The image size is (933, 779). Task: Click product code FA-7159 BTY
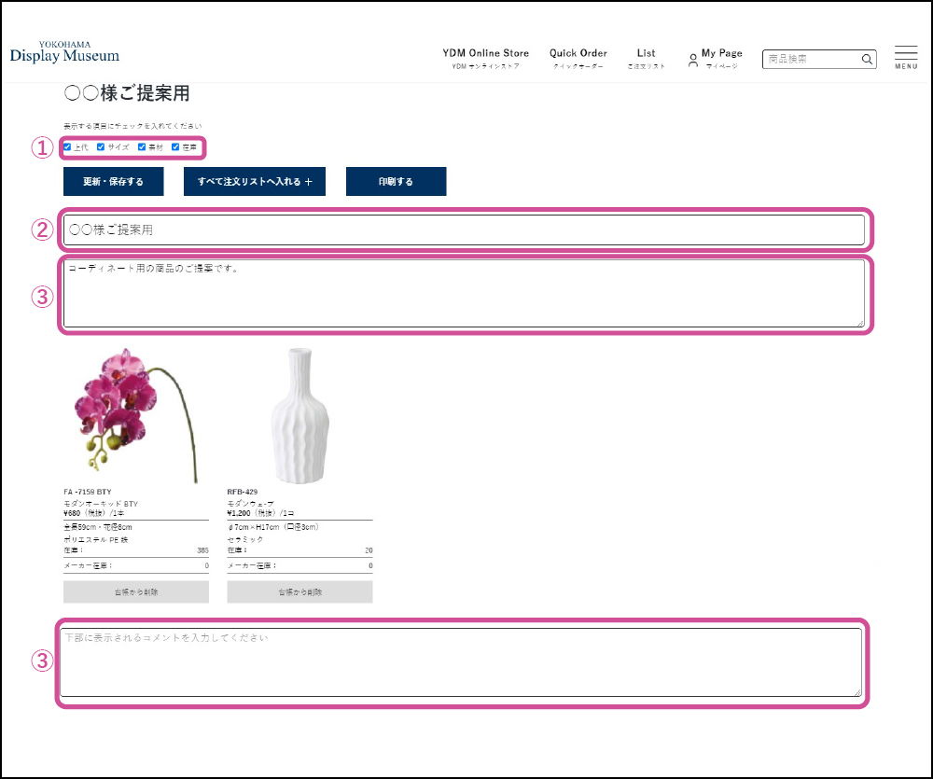88,492
